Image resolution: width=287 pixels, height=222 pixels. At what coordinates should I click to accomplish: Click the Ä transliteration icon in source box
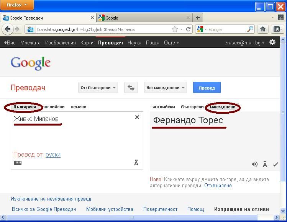pos(136,163)
